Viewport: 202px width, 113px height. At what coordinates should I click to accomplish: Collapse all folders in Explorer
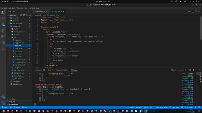[30, 15]
